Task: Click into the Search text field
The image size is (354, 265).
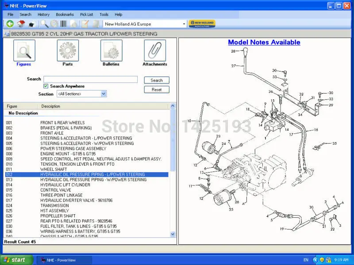Action: (x=91, y=79)
